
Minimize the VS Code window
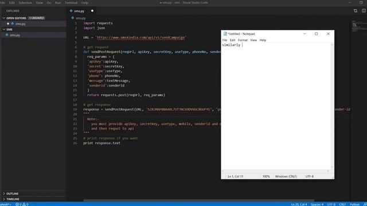point(350,3)
